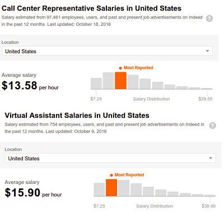Click the $29.55 maximum salary label

206,99
